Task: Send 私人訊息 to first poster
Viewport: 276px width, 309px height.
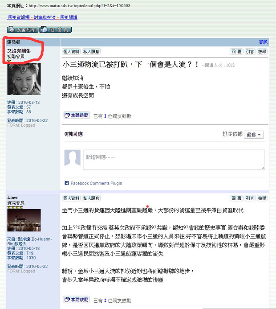Action: pos(91,52)
